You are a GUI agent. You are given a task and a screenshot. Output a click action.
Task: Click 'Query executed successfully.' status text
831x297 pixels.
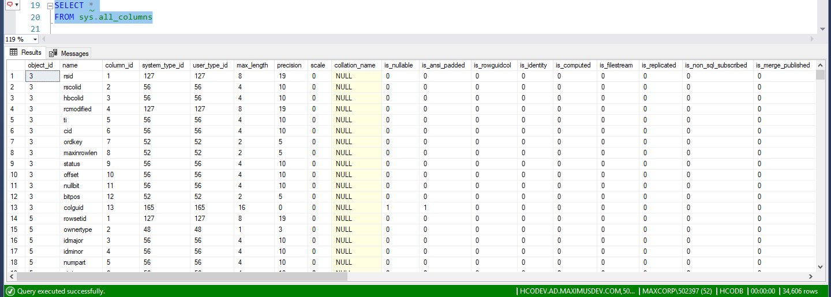tap(61, 291)
